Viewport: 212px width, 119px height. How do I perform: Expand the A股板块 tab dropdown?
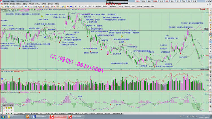tap(39, 113)
